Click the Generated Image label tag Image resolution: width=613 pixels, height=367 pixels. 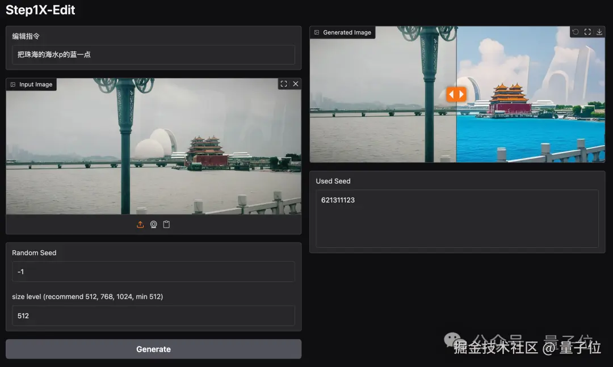coord(343,32)
